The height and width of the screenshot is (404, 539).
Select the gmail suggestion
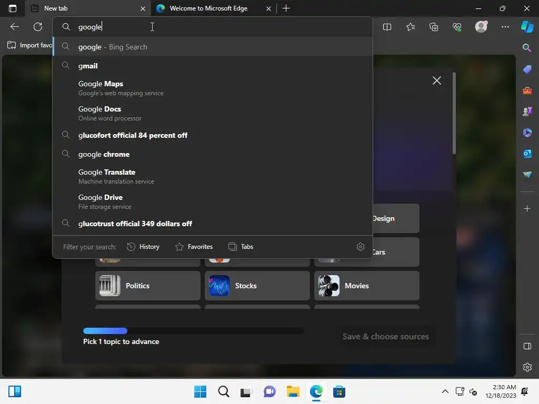tap(213, 66)
